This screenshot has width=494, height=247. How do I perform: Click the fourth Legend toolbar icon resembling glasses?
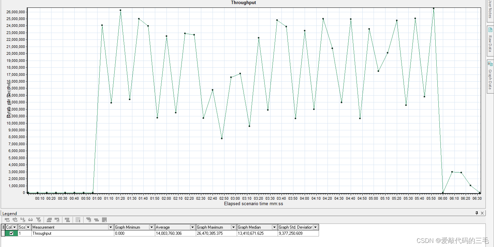click(x=30, y=220)
